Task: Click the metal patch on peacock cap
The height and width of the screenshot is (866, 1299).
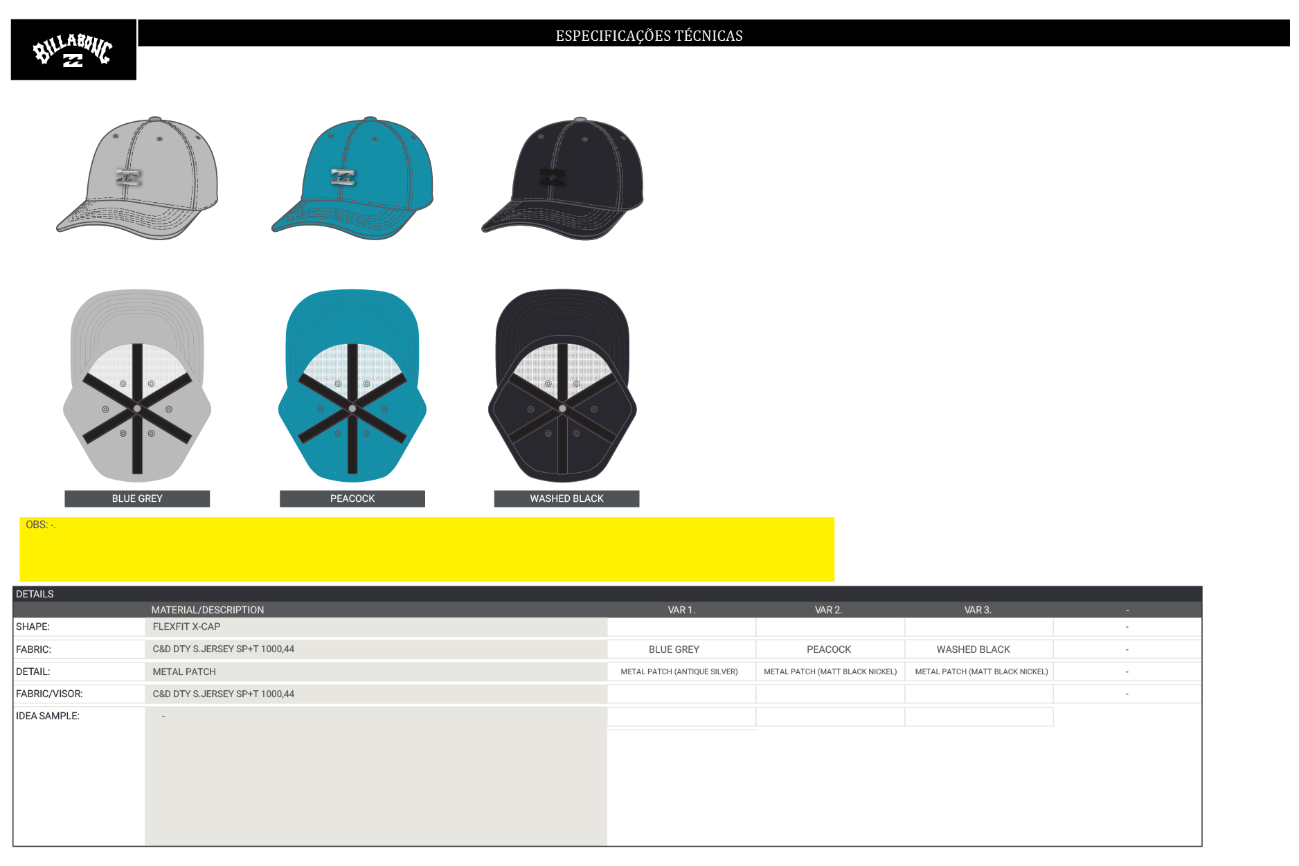Action: (x=343, y=177)
